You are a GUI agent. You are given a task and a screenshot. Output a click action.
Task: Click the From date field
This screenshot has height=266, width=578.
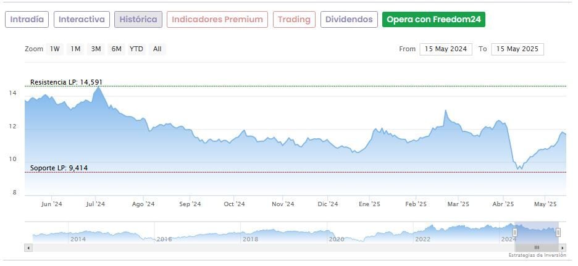446,49
